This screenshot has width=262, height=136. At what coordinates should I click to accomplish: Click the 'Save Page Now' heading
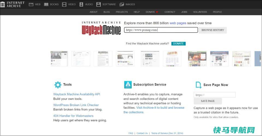[x=216, y=85]
